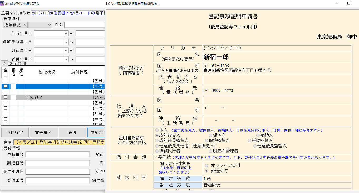Maximize the 登記事項証明申請書 window
359x193 pixels.
tap(349, 3)
